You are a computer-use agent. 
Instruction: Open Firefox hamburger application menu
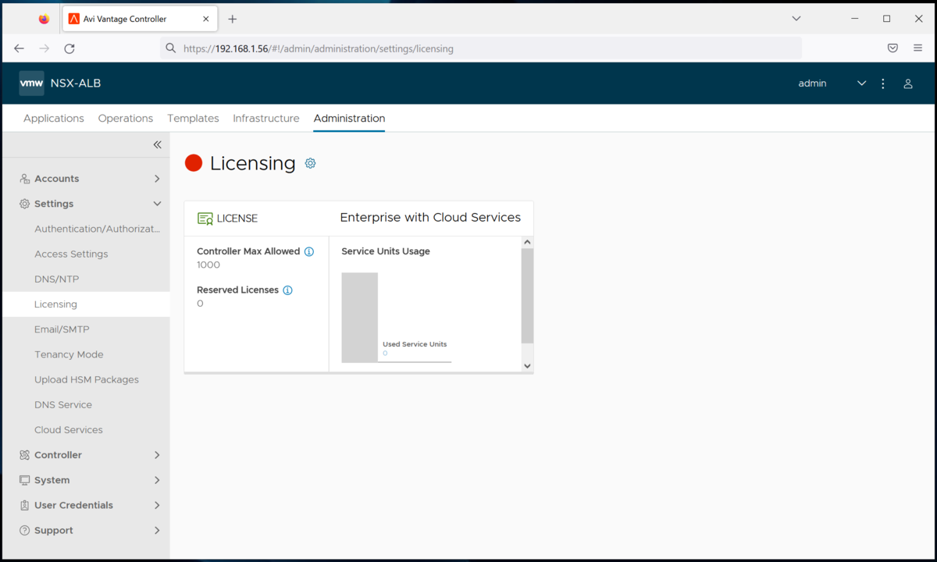(917, 48)
